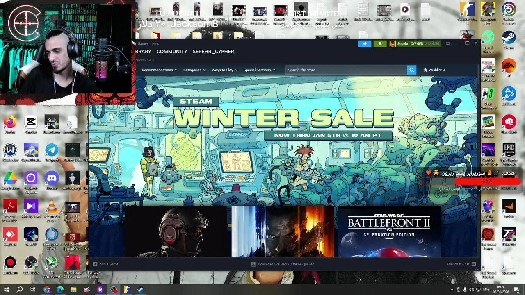Click the store search magnifier button
Screen dimensions: 525x295
tap(411, 70)
